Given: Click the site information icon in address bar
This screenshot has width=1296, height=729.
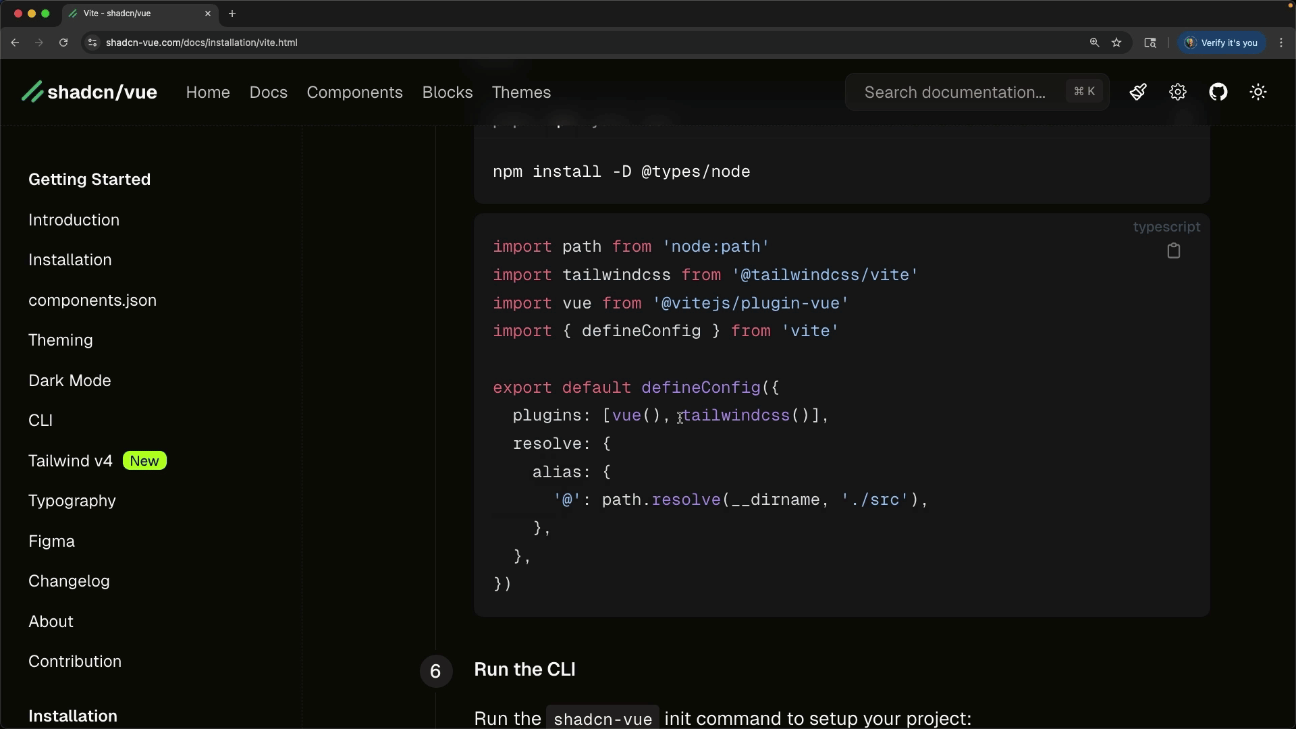Looking at the screenshot, I should 92,43.
